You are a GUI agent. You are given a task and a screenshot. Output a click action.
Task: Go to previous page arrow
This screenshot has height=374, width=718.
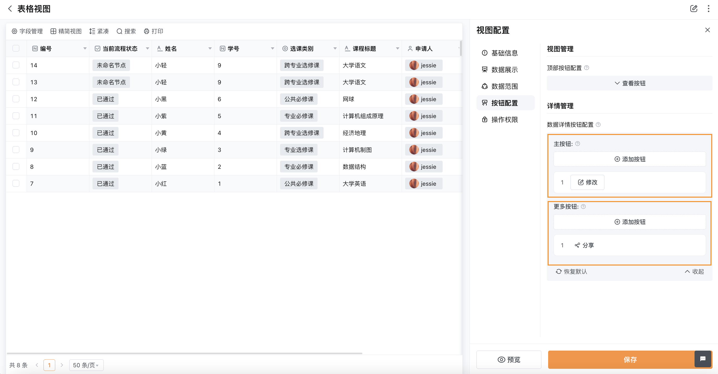tap(37, 365)
